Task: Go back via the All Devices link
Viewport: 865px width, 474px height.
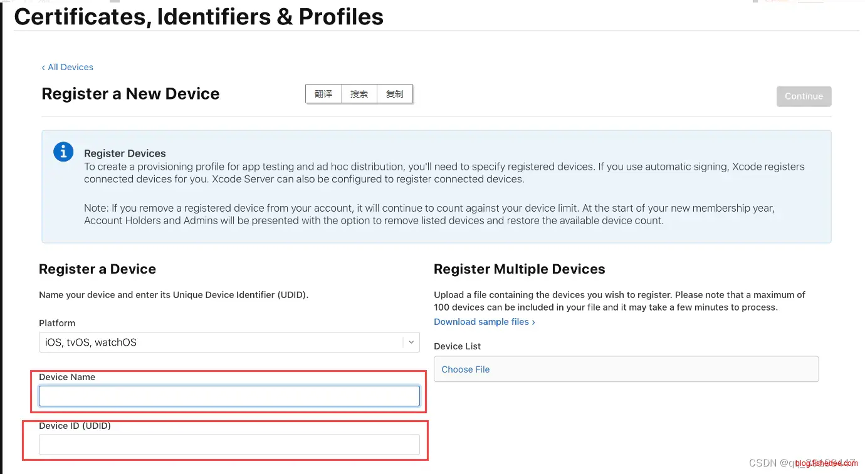Action: [68, 67]
